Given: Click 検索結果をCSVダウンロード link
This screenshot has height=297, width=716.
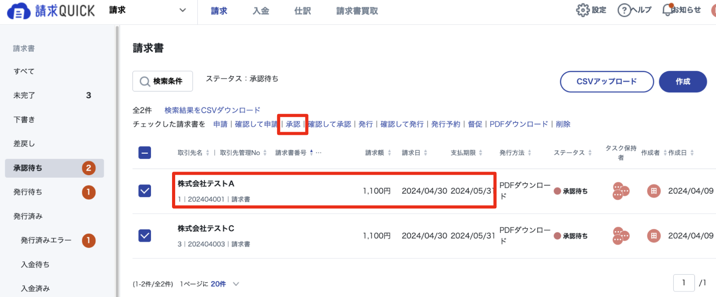Looking at the screenshot, I should (212, 110).
